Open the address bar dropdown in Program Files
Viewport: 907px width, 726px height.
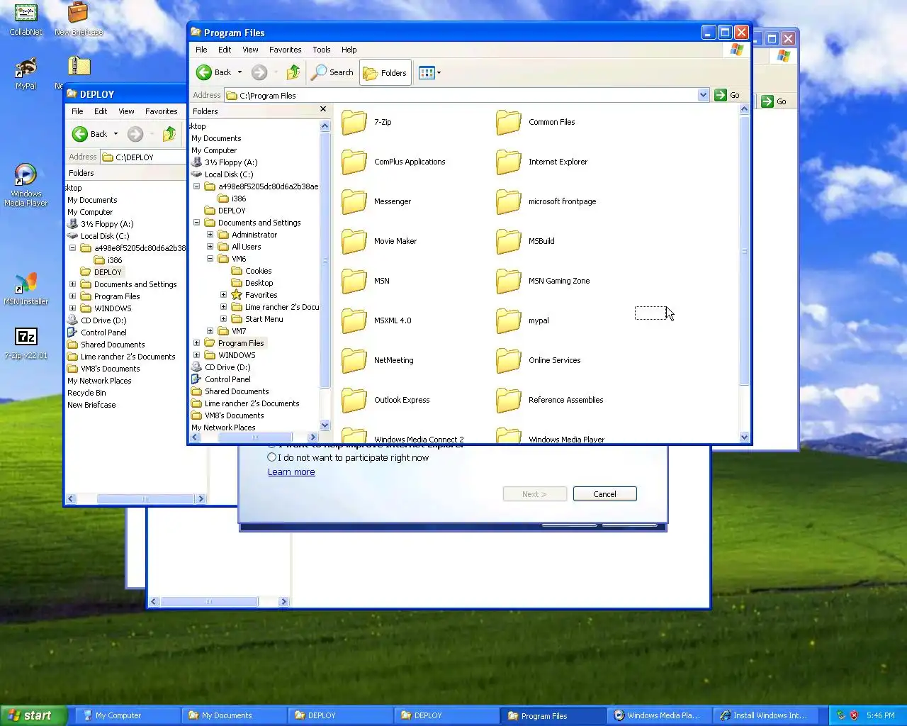703,95
